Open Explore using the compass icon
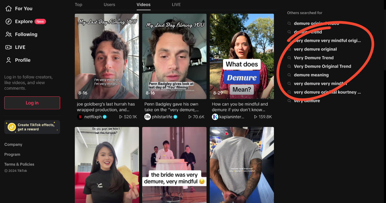Viewport: 386px width, 203px height. [x=9, y=21]
